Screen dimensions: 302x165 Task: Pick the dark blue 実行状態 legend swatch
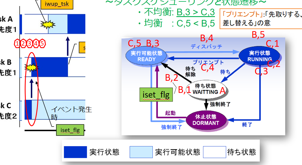75,152
